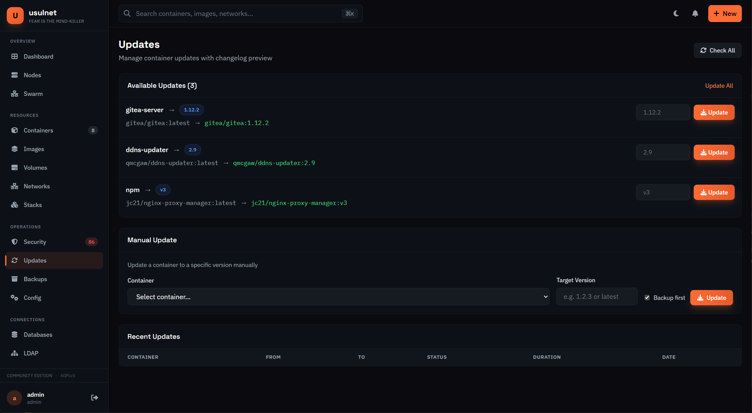Open the search bar at the top
The image size is (752, 413).
coord(237,14)
